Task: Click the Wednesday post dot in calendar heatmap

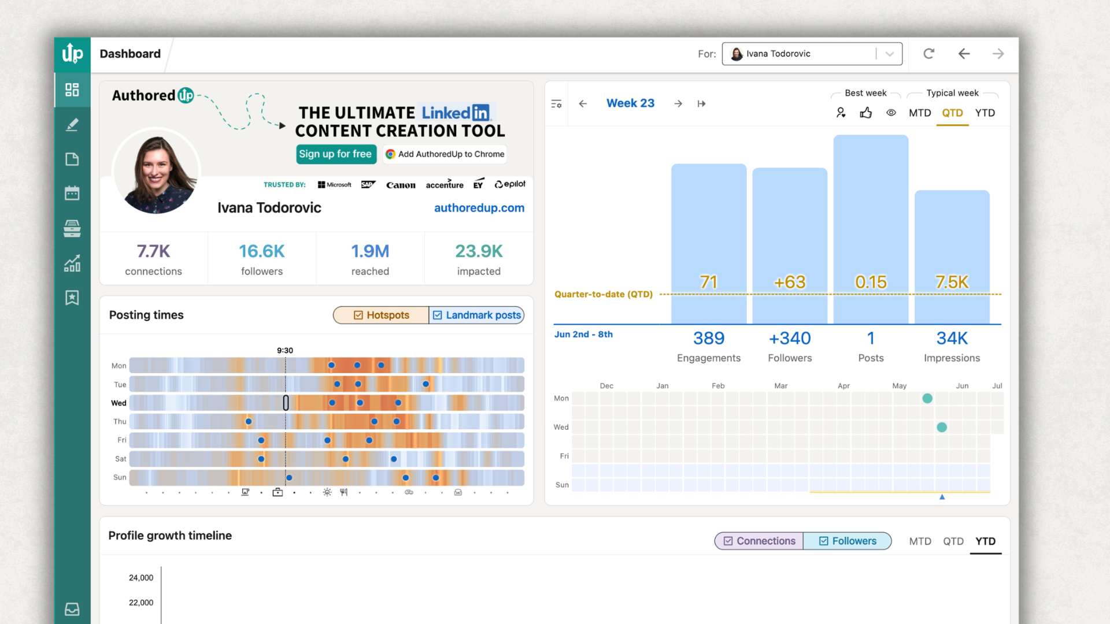Action: tap(942, 428)
